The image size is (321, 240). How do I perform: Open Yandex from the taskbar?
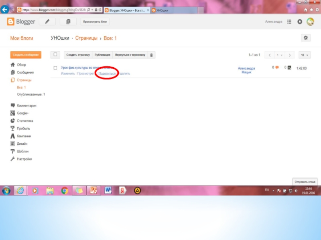pos(122,191)
